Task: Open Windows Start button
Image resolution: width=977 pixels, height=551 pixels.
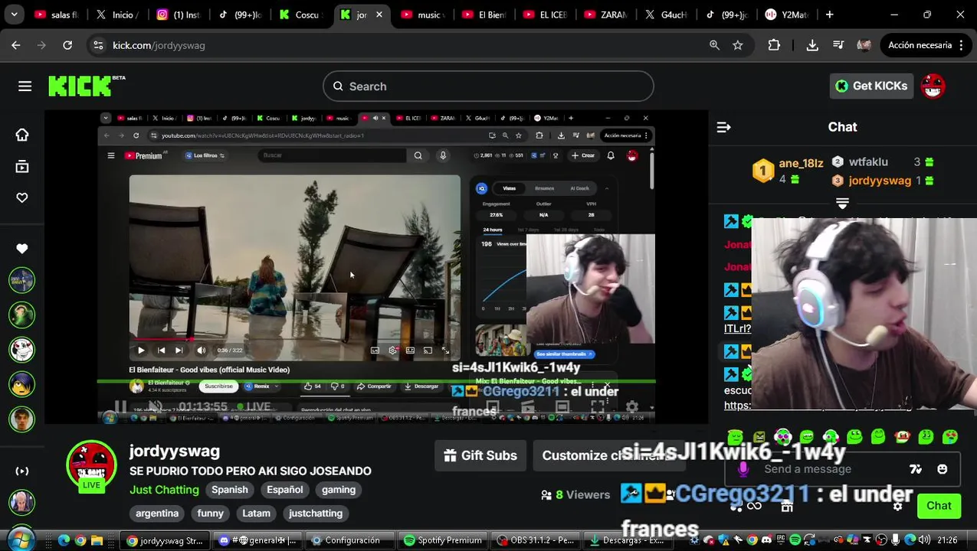Action: pos(21,540)
